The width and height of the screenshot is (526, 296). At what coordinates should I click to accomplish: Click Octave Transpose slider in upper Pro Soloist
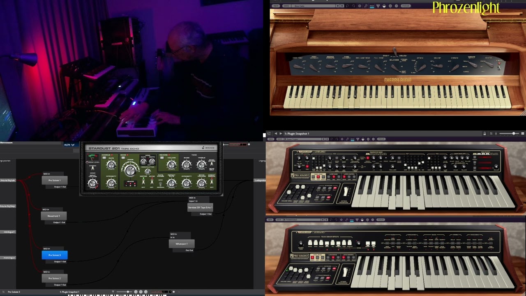click(x=346, y=192)
